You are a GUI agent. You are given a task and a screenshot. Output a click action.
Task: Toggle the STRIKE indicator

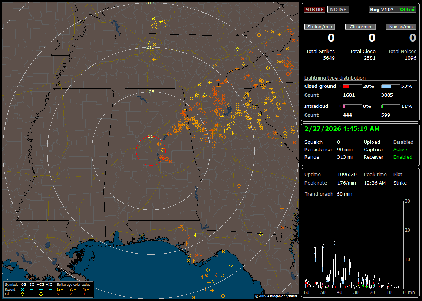pyautogui.click(x=314, y=9)
